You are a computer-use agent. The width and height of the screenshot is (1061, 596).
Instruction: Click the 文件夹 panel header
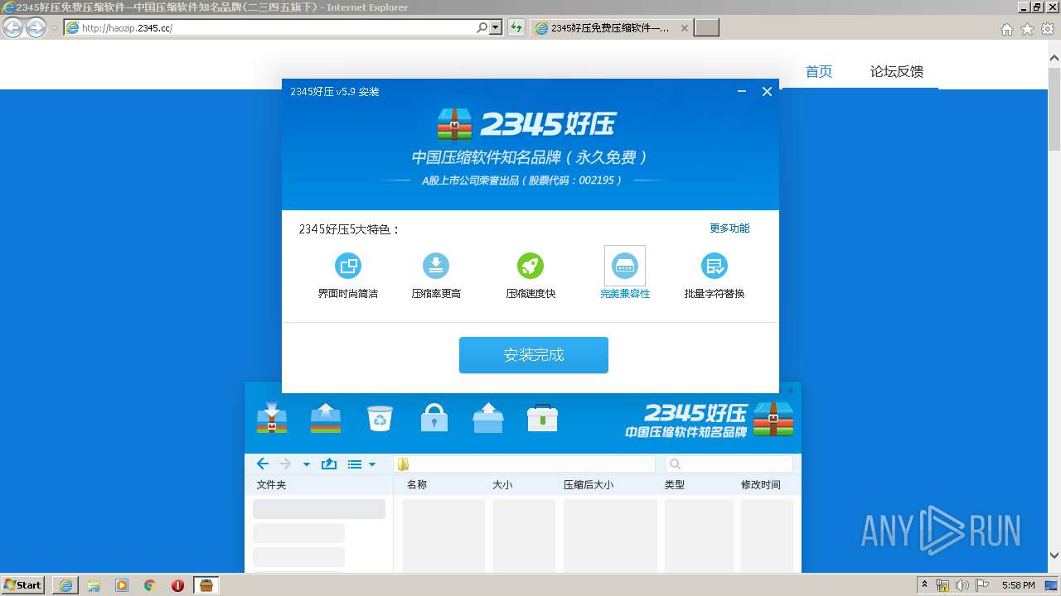(271, 485)
